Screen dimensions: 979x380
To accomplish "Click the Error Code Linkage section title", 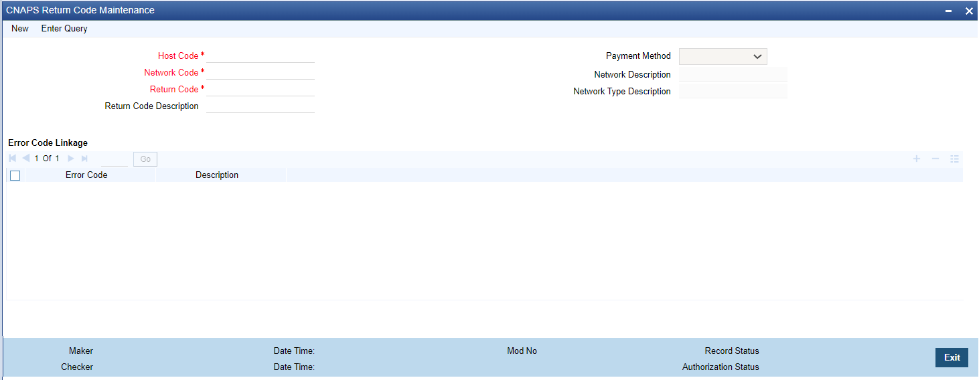I will coord(48,143).
